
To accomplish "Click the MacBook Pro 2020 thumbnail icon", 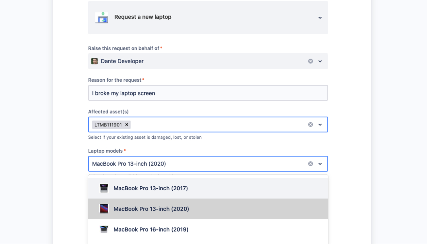I will click(104, 209).
